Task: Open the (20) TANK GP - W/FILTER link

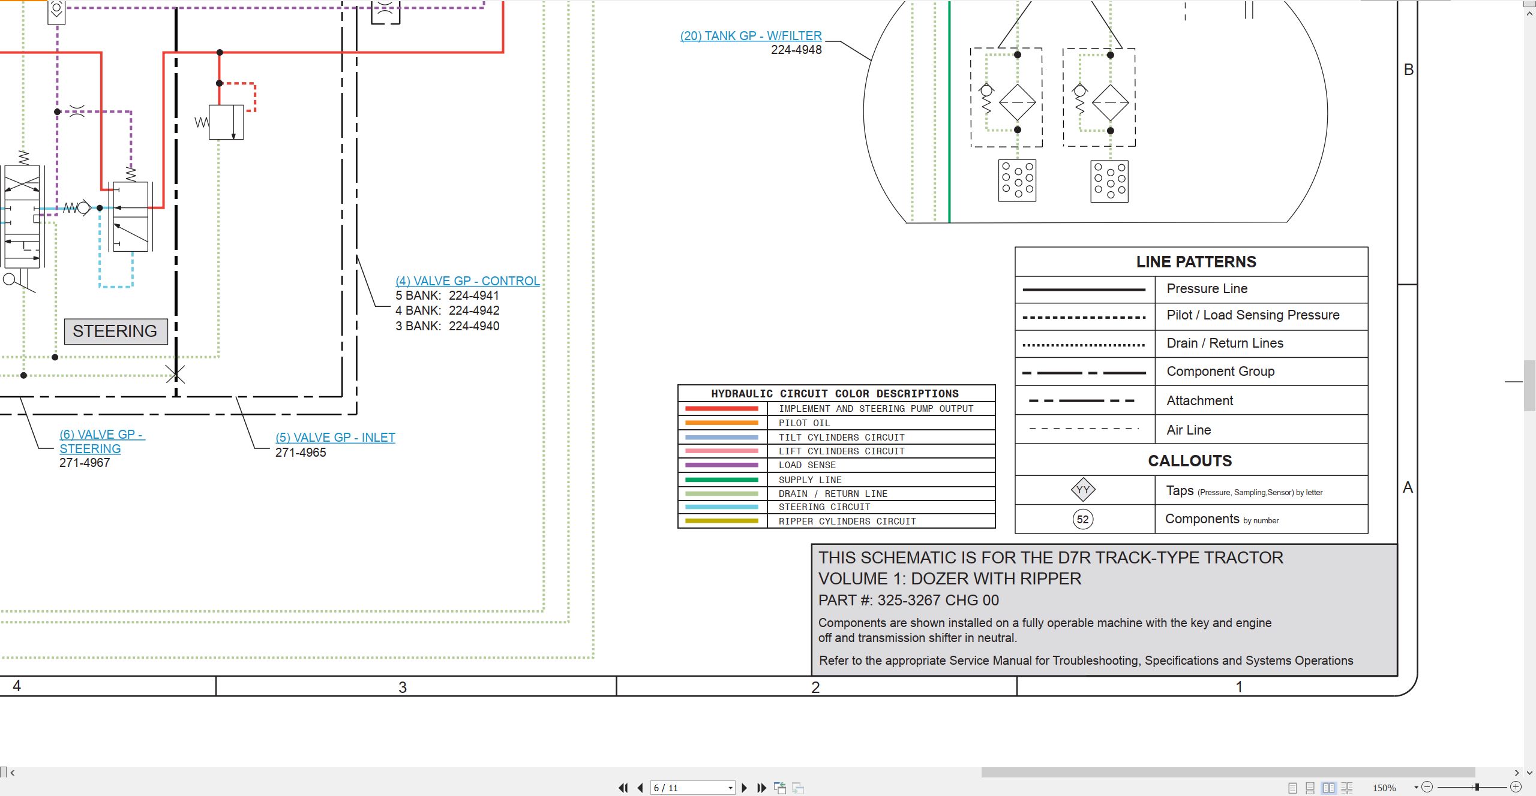Action: click(751, 36)
